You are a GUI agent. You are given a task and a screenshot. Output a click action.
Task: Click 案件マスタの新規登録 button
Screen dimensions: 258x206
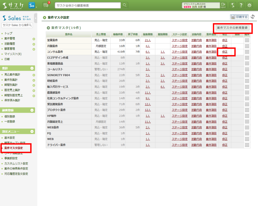232,28
